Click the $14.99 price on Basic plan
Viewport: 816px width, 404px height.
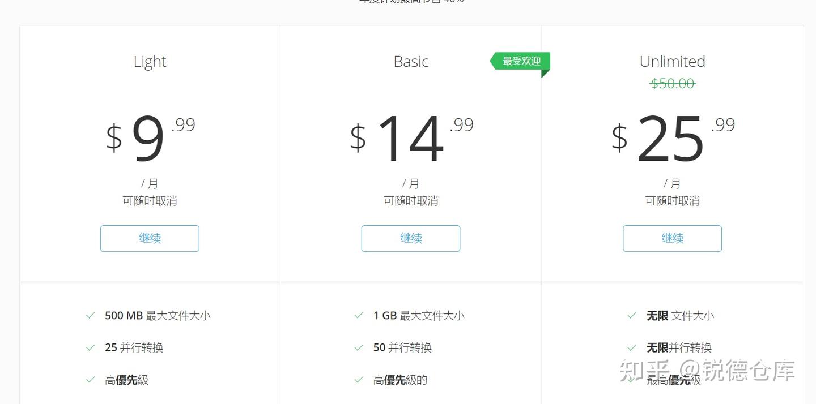(411, 138)
